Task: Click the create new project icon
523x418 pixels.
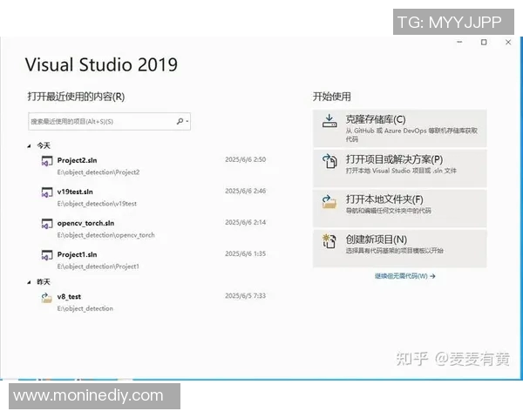Action: [329, 241]
